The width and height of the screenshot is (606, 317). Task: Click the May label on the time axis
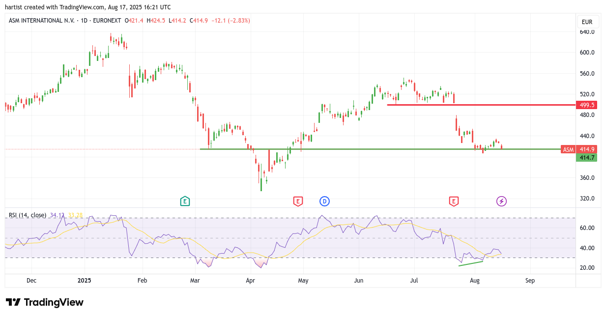pos(303,281)
